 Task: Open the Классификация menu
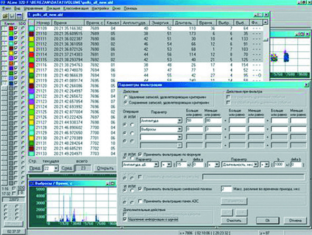tap(76, 8)
